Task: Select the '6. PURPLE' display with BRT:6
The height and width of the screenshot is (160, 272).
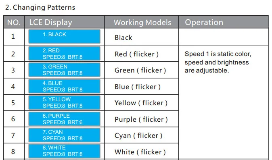Action: (x=64, y=119)
